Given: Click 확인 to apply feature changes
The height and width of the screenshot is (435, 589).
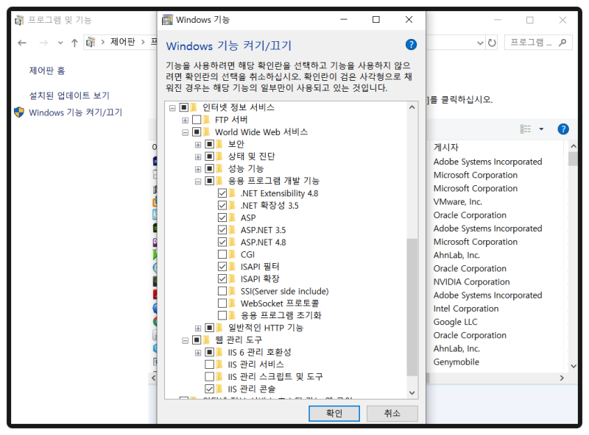Looking at the screenshot, I should pyautogui.click(x=334, y=413).
